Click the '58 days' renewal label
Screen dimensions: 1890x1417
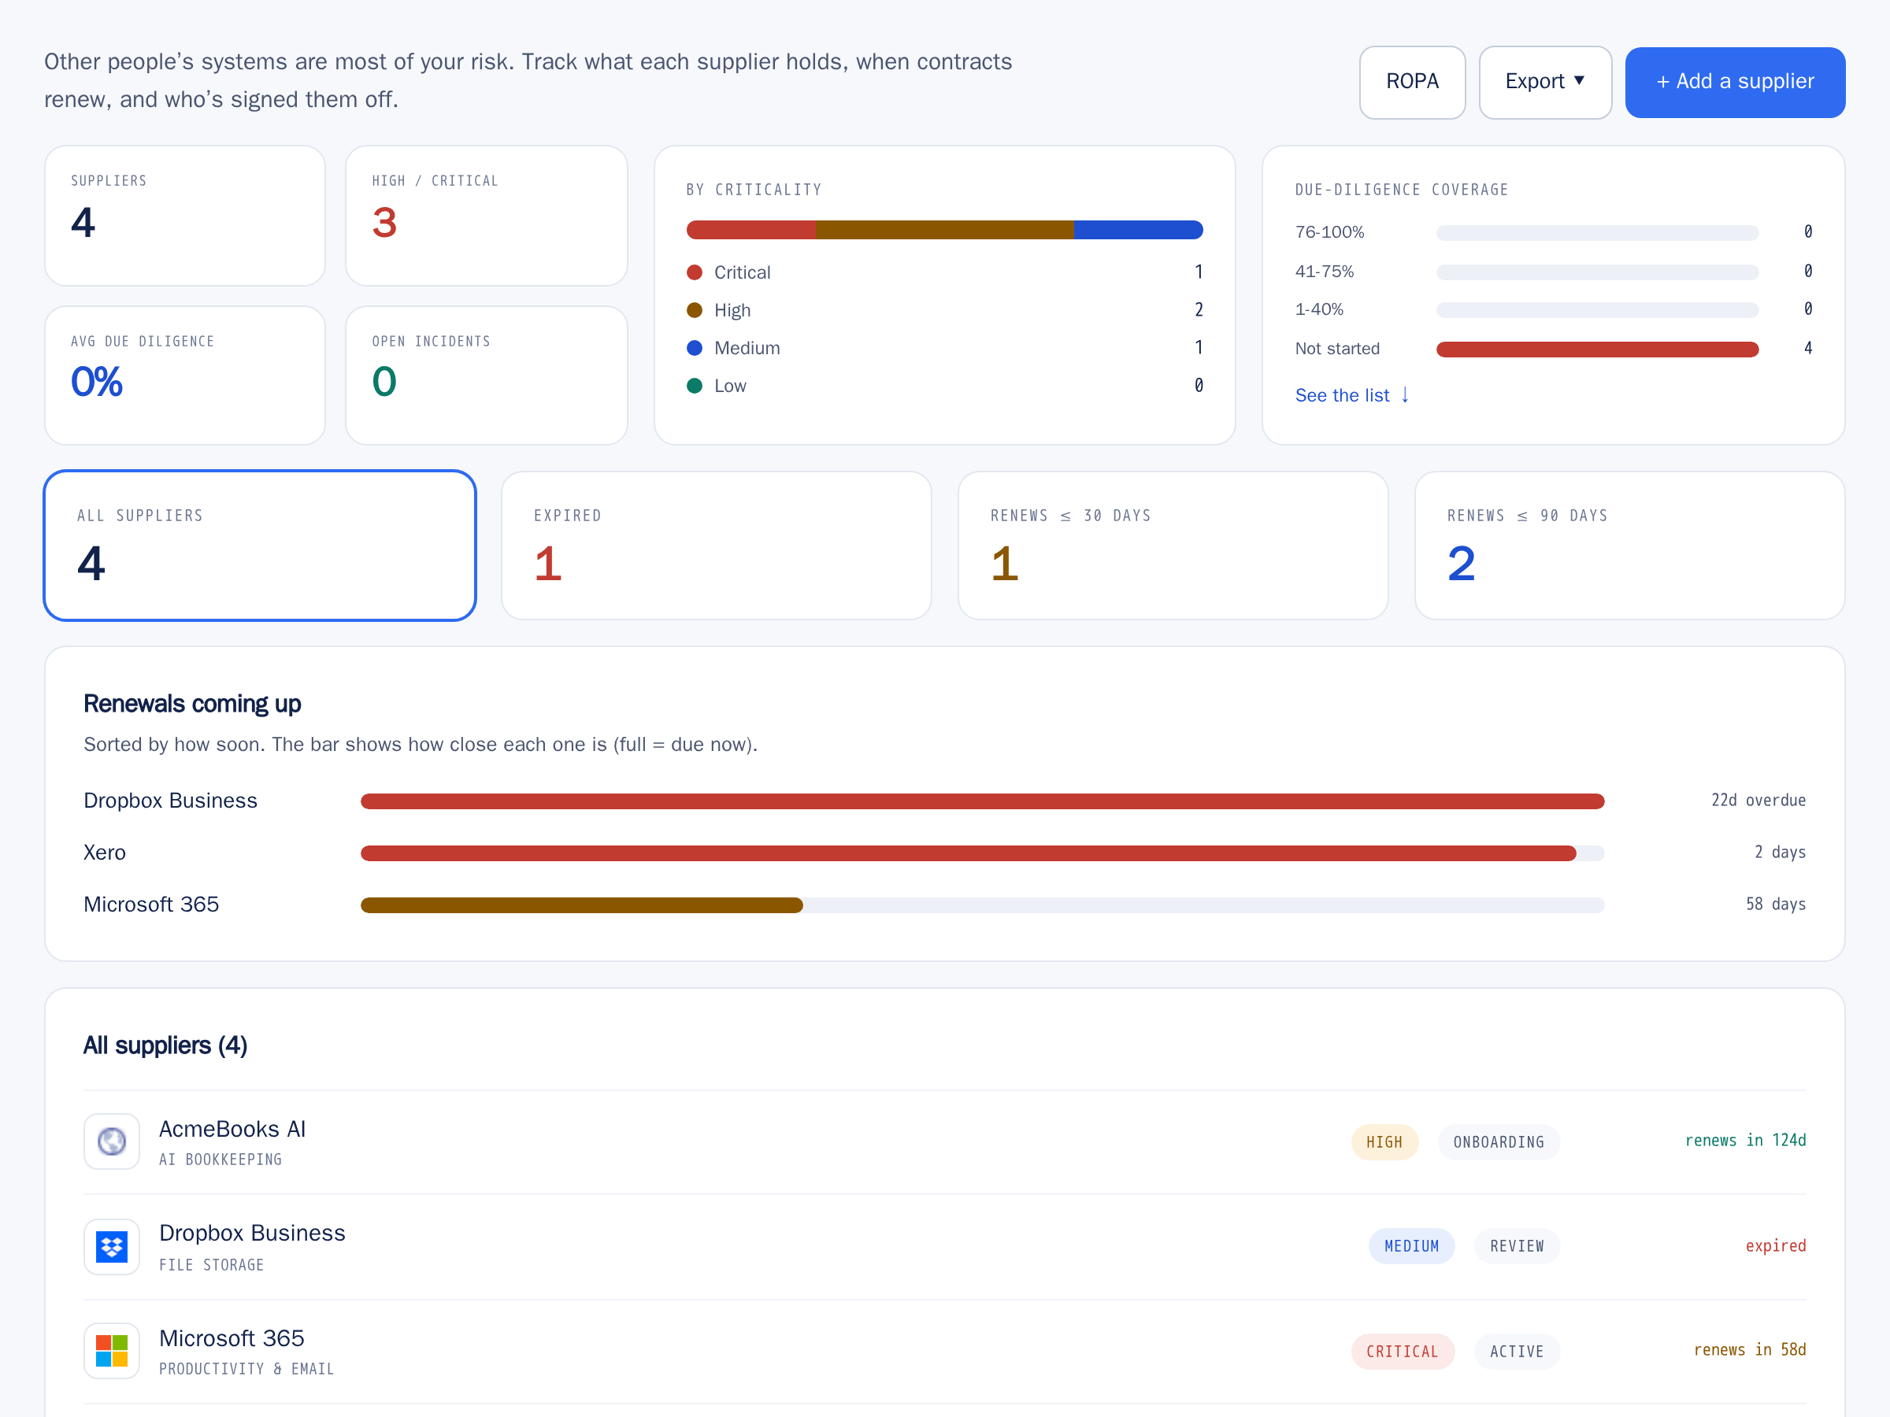1776,903
